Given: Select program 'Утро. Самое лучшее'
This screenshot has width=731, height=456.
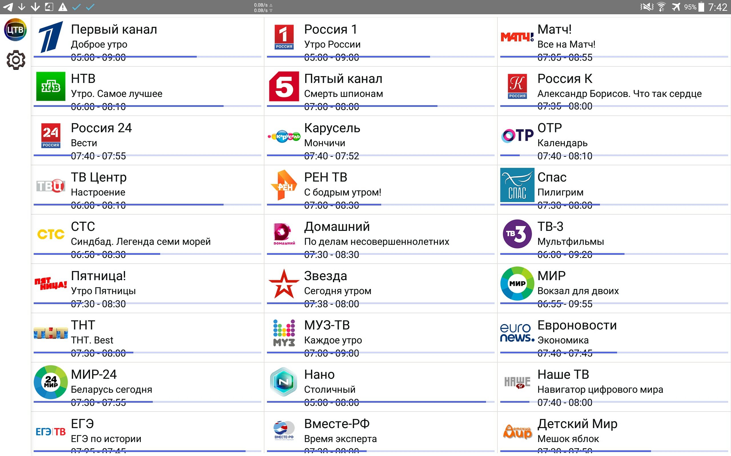Looking at the screenshot, I should tap(117, 94).
